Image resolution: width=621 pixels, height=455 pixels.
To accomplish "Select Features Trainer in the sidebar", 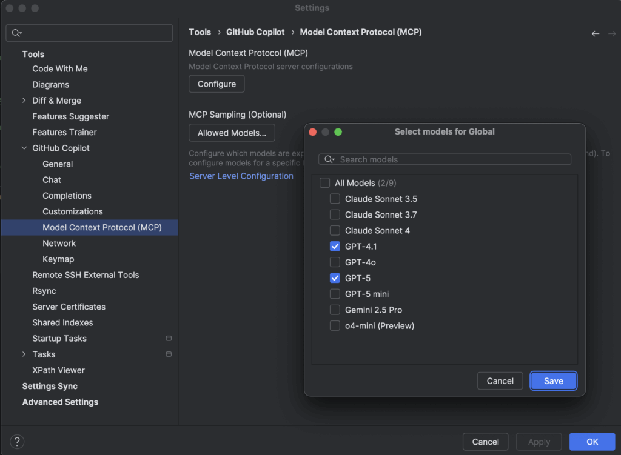I will pos(64,132).
